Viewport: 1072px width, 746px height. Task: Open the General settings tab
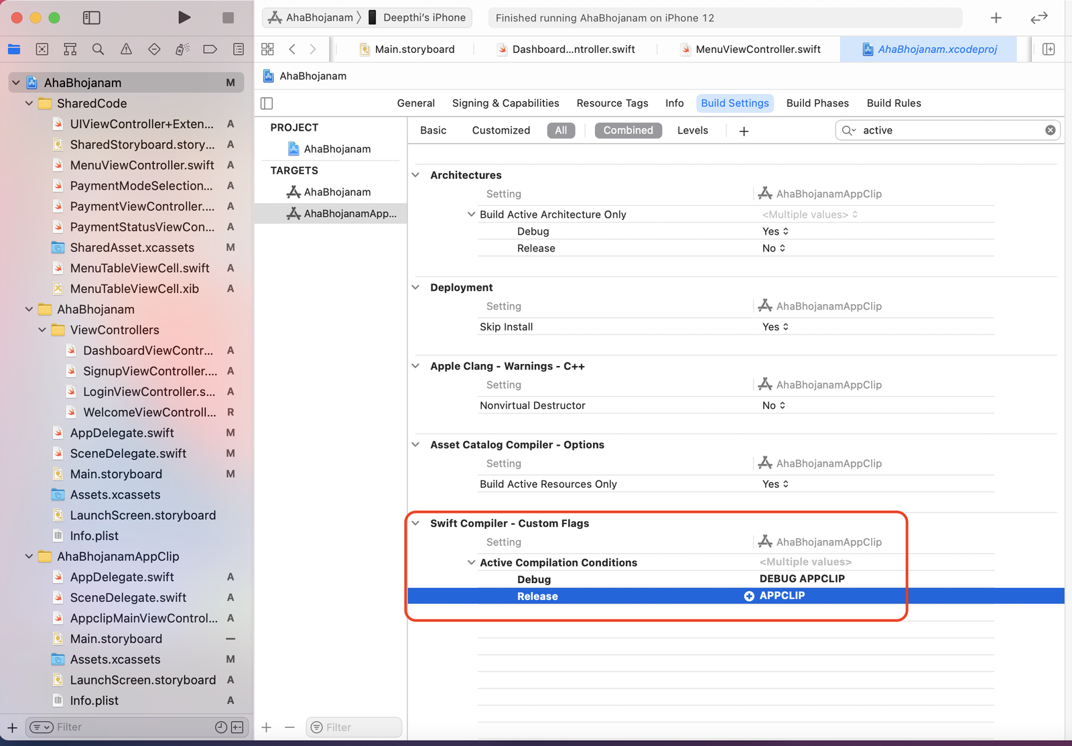[416, 103]
